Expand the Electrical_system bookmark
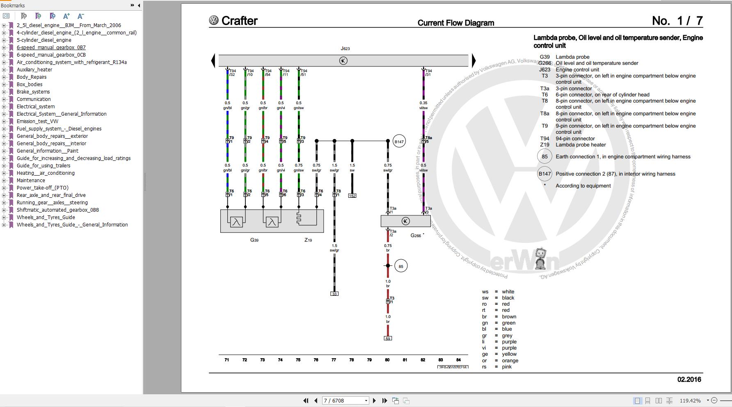Viewport: 732px width, 407px height. coord(3,106)
